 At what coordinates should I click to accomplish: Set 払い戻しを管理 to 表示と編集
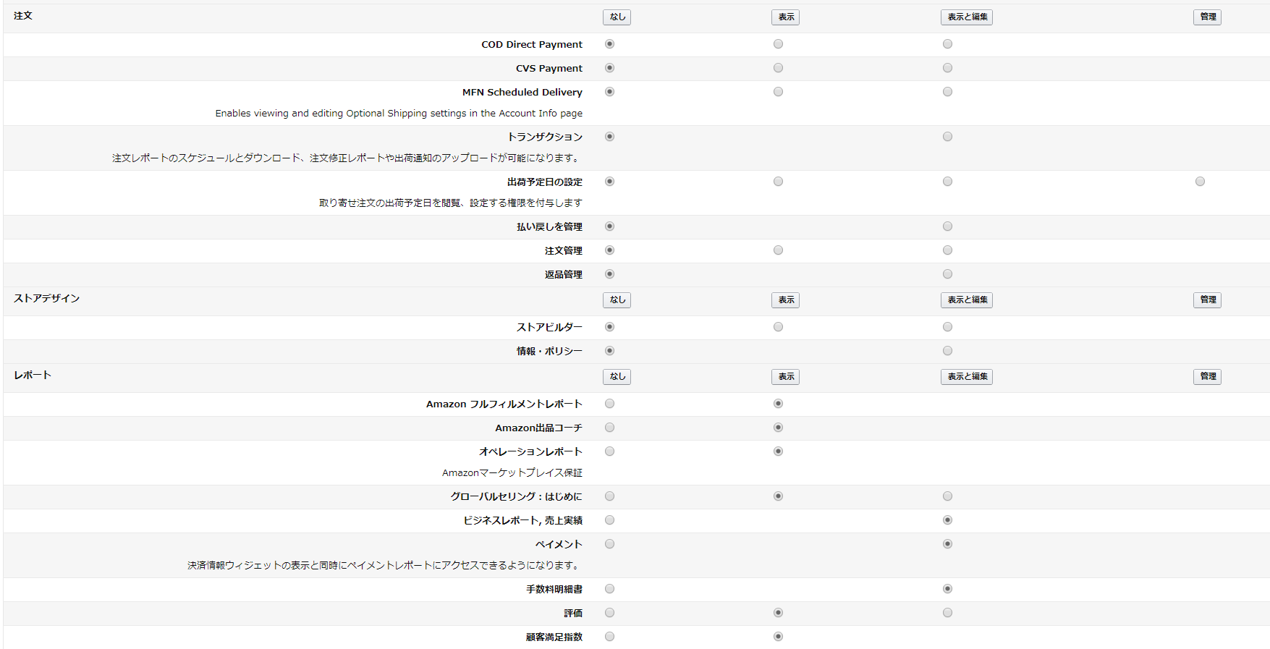pyautogui.click(x=947, y=226)
